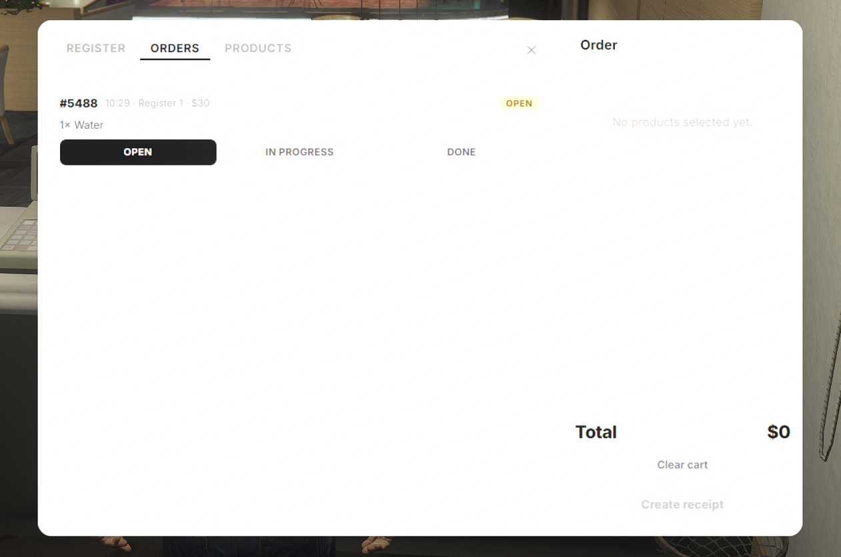Click the Total label

tap(596, 432)
